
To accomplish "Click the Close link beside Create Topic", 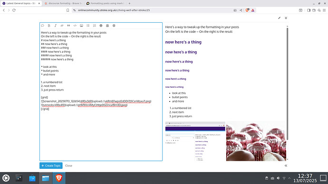I will click(x=68, y=166).
